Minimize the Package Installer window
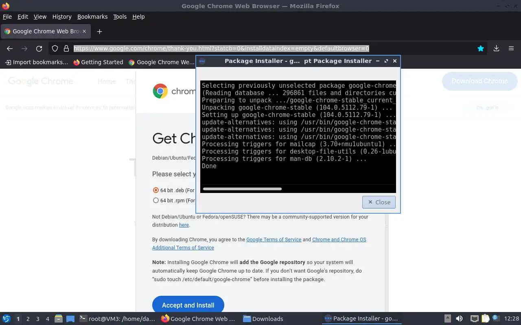 [x=378, y=61]
